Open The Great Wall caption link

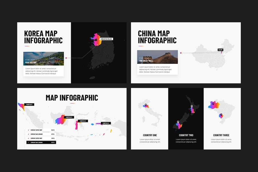(x=146, y=61)
